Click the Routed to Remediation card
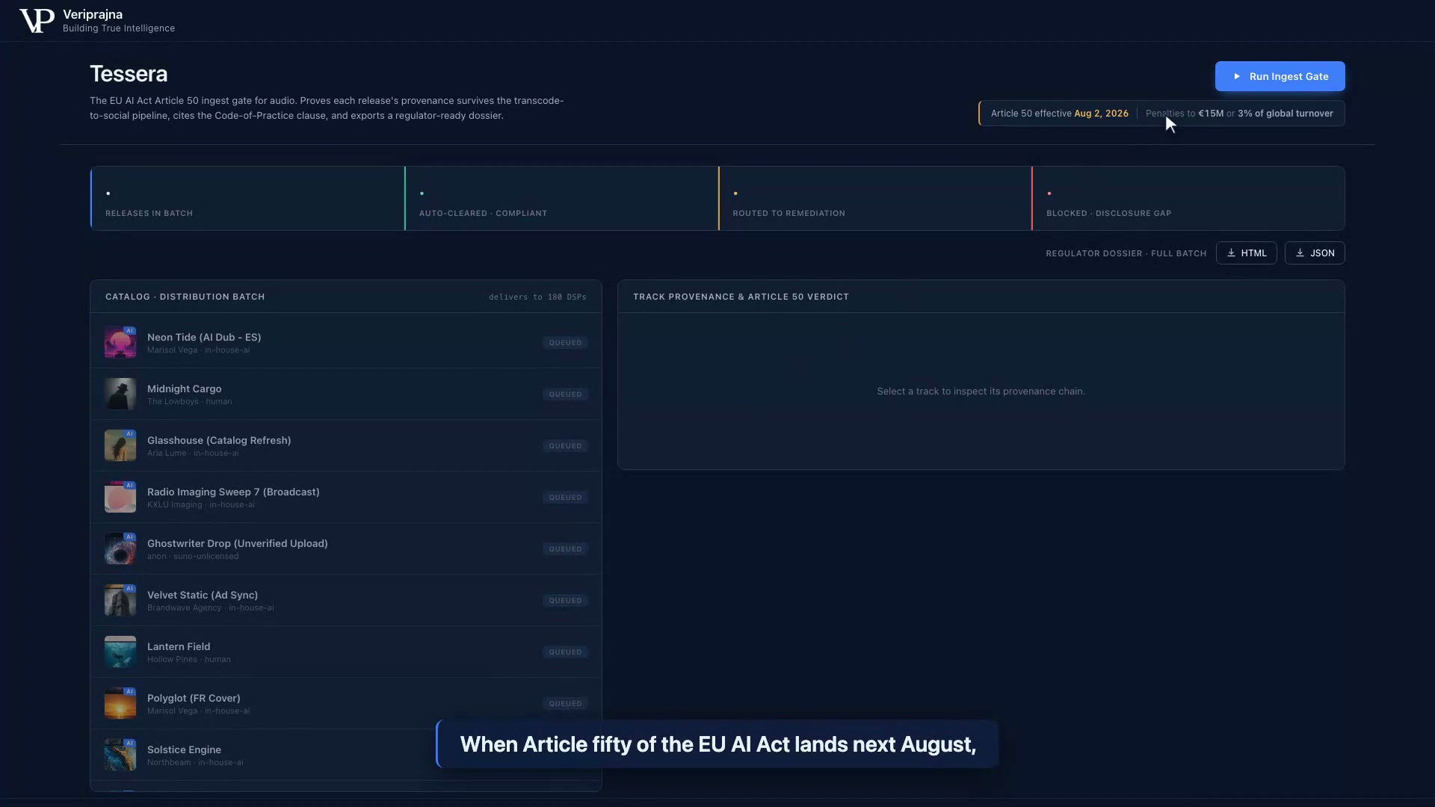Viewport: 1435px width, 807px height. [x=875, y=199]
